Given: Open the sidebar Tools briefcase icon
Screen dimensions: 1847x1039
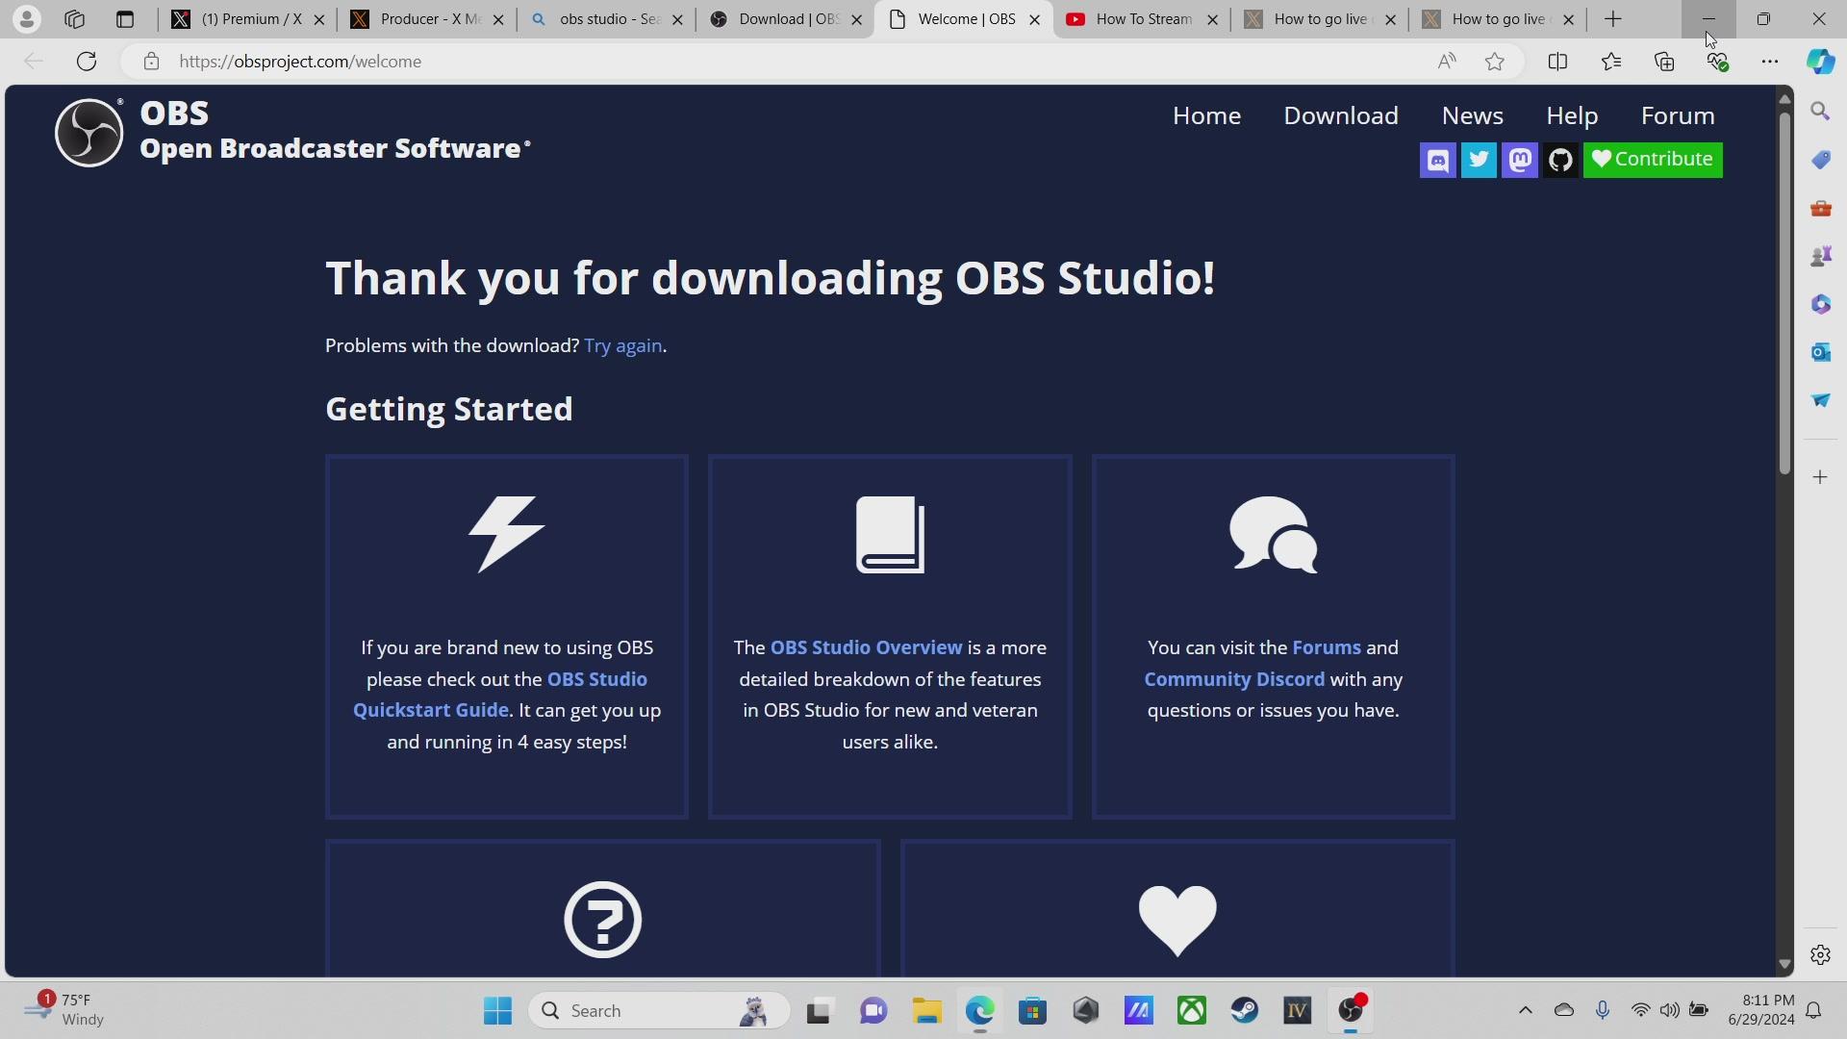Looking at the screenshot, I should coord(1820,208).
